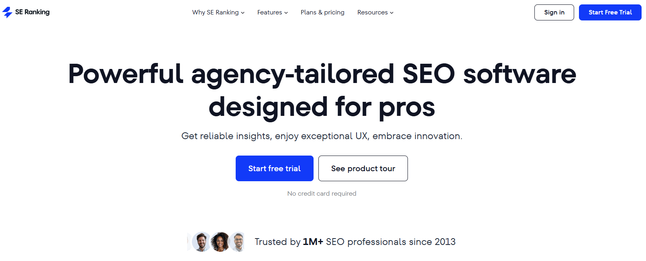The width and height of the screenshot is (646, 261).
Task: Click the 'Get reliable insights' subheading text
Action: pos(322,136)
